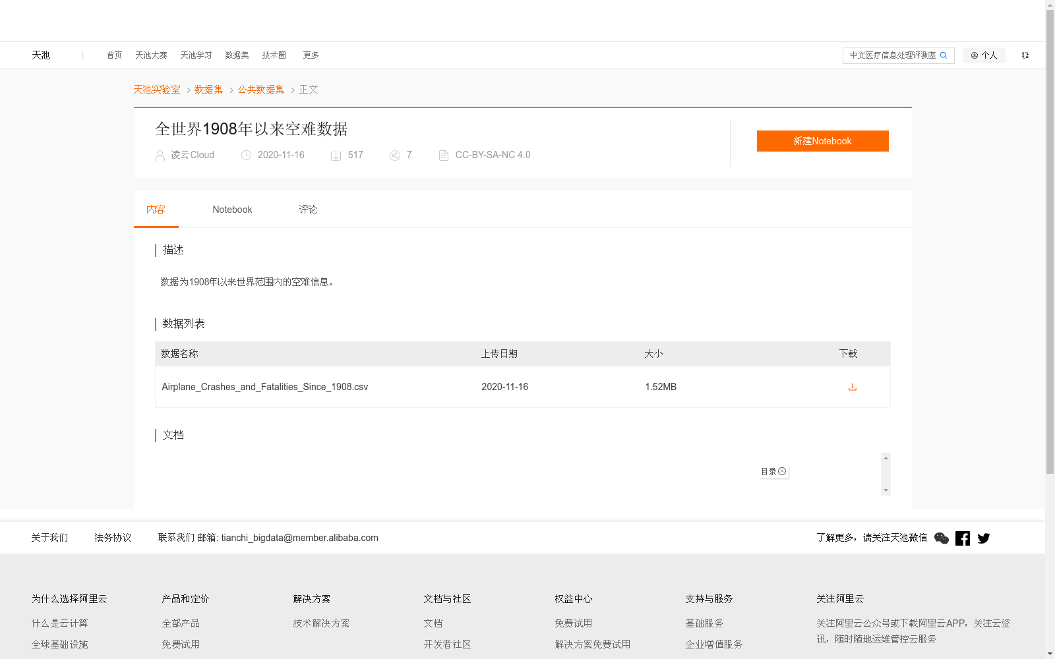The image size is (1055, 659).
Task: Open the 天池学习 nav item
Action: (x=196, y=55)
